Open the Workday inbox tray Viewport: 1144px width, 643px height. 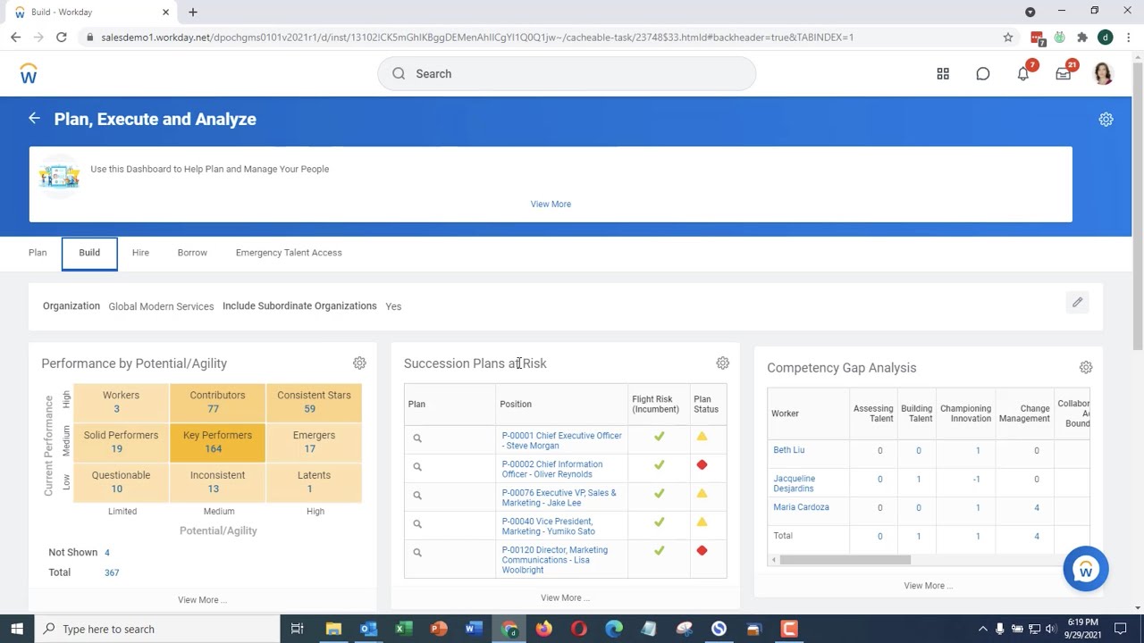[1064, 74]
